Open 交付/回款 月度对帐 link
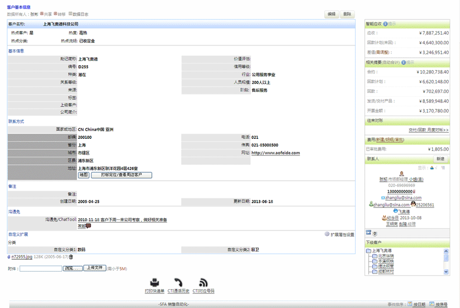 428,130
